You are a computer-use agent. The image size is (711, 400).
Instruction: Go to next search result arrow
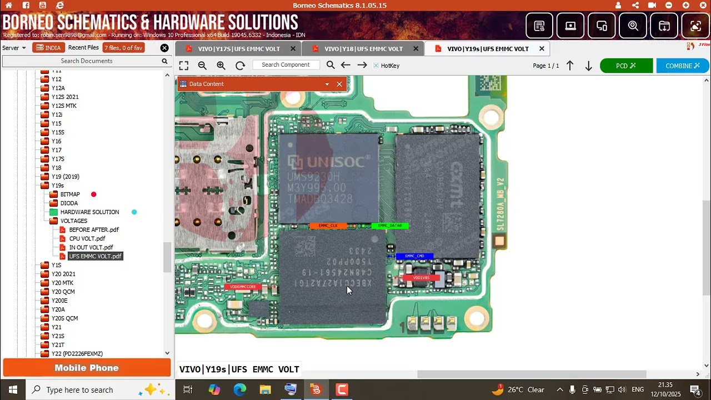[362, 66]
